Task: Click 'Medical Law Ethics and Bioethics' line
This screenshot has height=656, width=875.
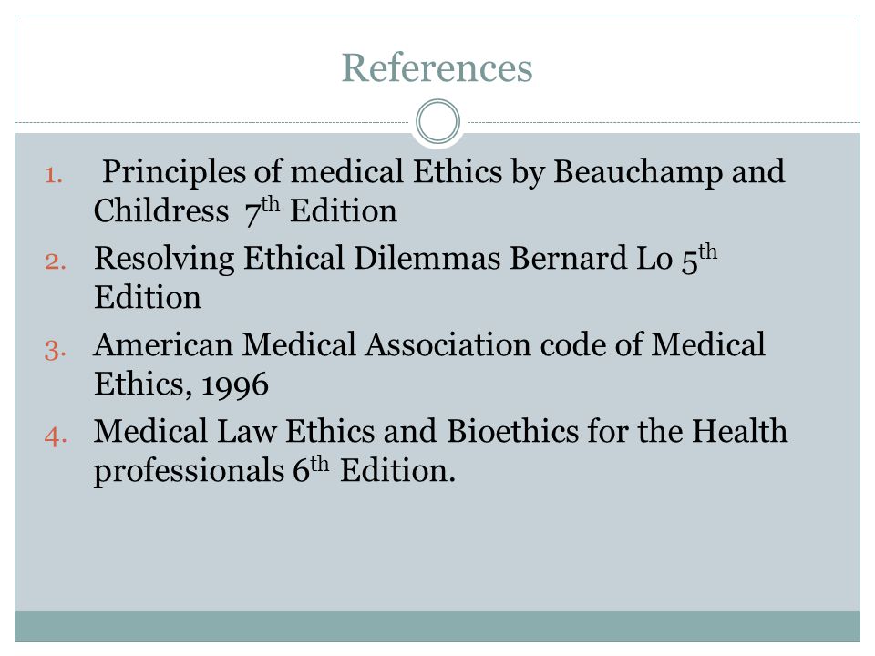Action: point(441,431)
